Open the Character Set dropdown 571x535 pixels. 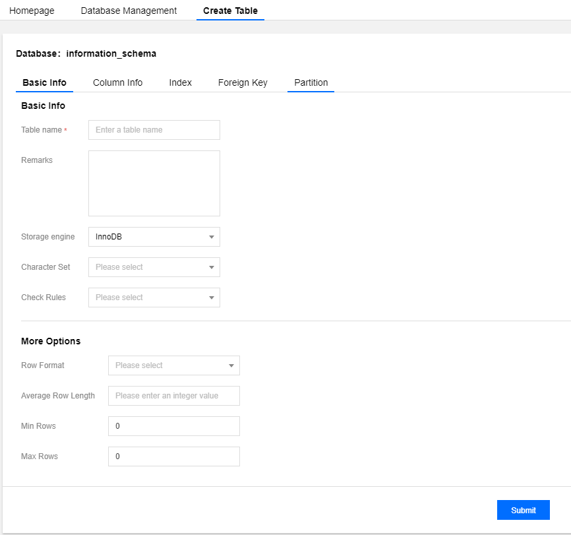[x=154, y=267]
